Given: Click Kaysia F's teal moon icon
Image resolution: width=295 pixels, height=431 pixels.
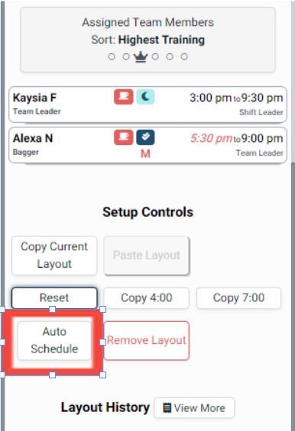Looking at the screenshot, I should (145, 97).
